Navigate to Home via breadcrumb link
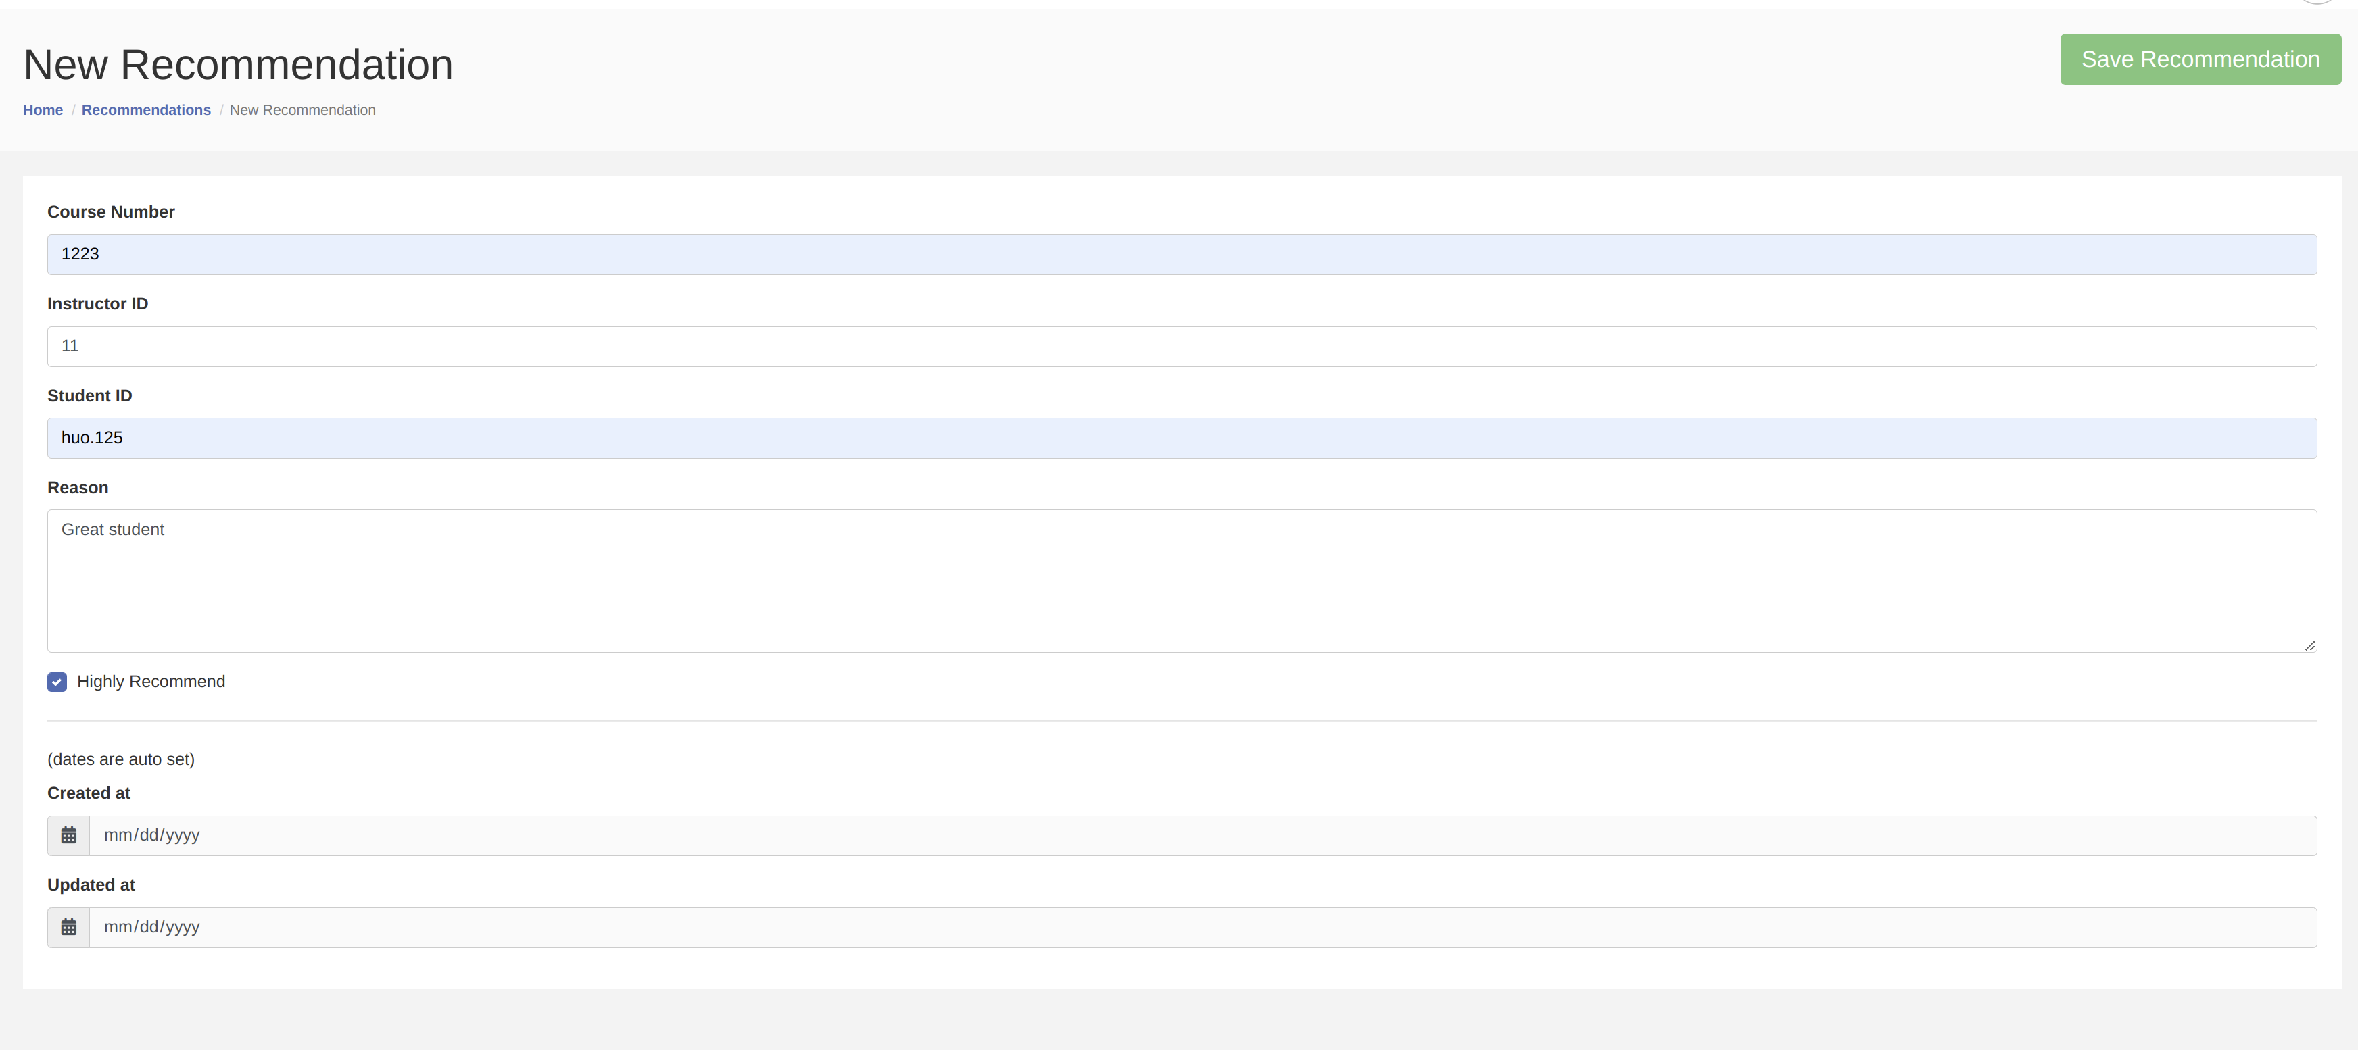Viewport: 2358px width, 1050px height. click(42, 109)
